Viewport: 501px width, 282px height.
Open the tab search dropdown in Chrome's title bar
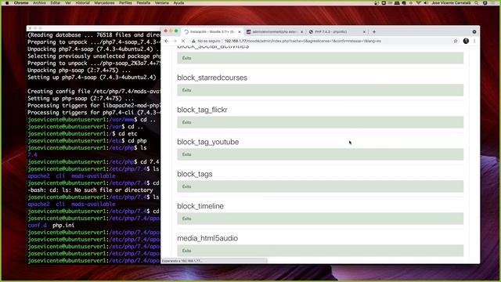click(x=474, y=31)
